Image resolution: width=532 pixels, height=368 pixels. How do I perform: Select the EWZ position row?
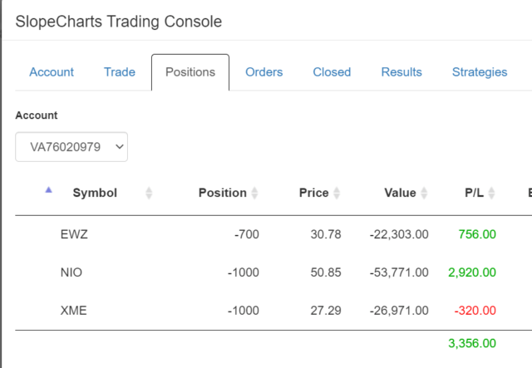click(273, 234)
